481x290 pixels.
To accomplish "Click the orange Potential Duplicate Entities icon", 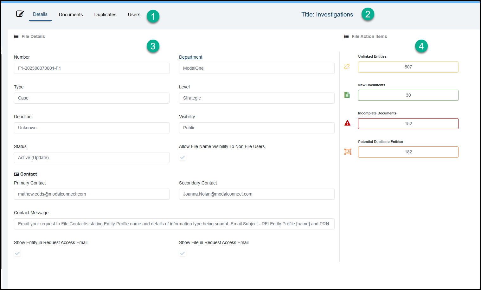I will (348, 152).
